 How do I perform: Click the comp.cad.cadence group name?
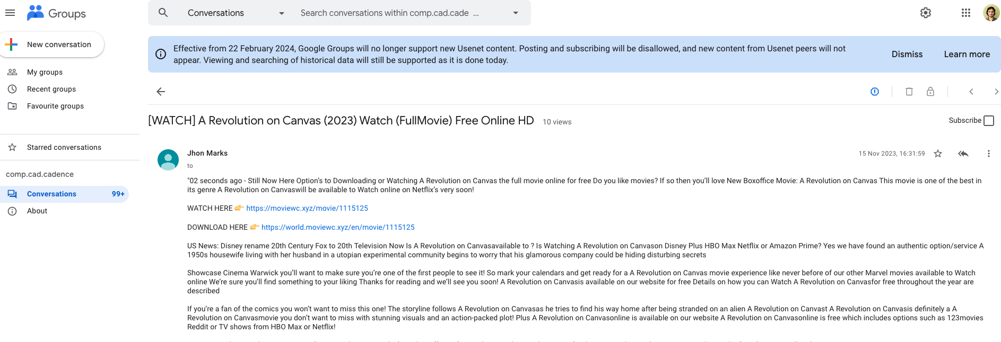tap(40, 174)
